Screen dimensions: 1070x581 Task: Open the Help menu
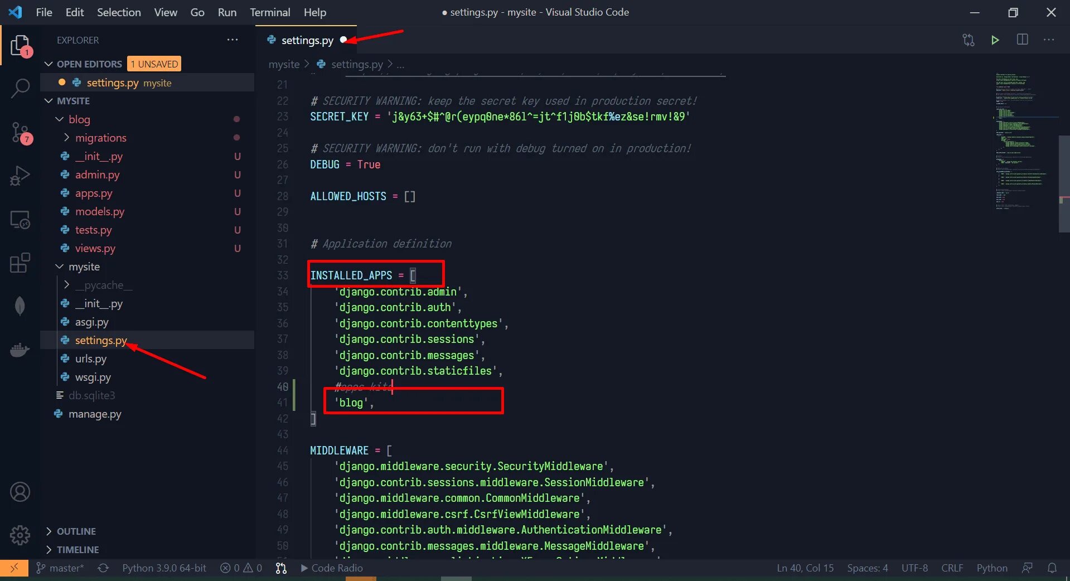click(x=315, y=12)
